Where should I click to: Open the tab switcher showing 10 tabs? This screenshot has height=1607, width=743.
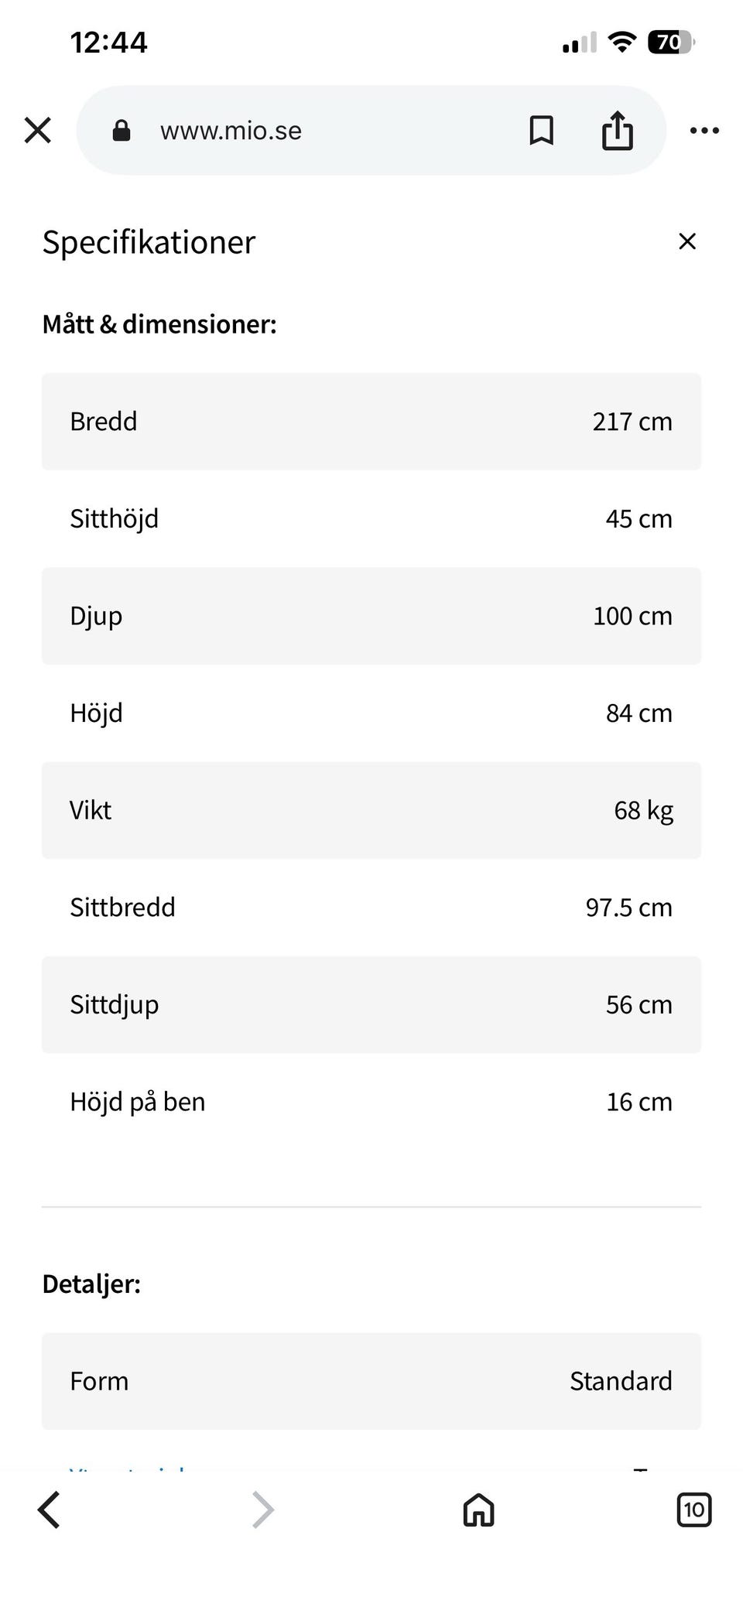693,1510
